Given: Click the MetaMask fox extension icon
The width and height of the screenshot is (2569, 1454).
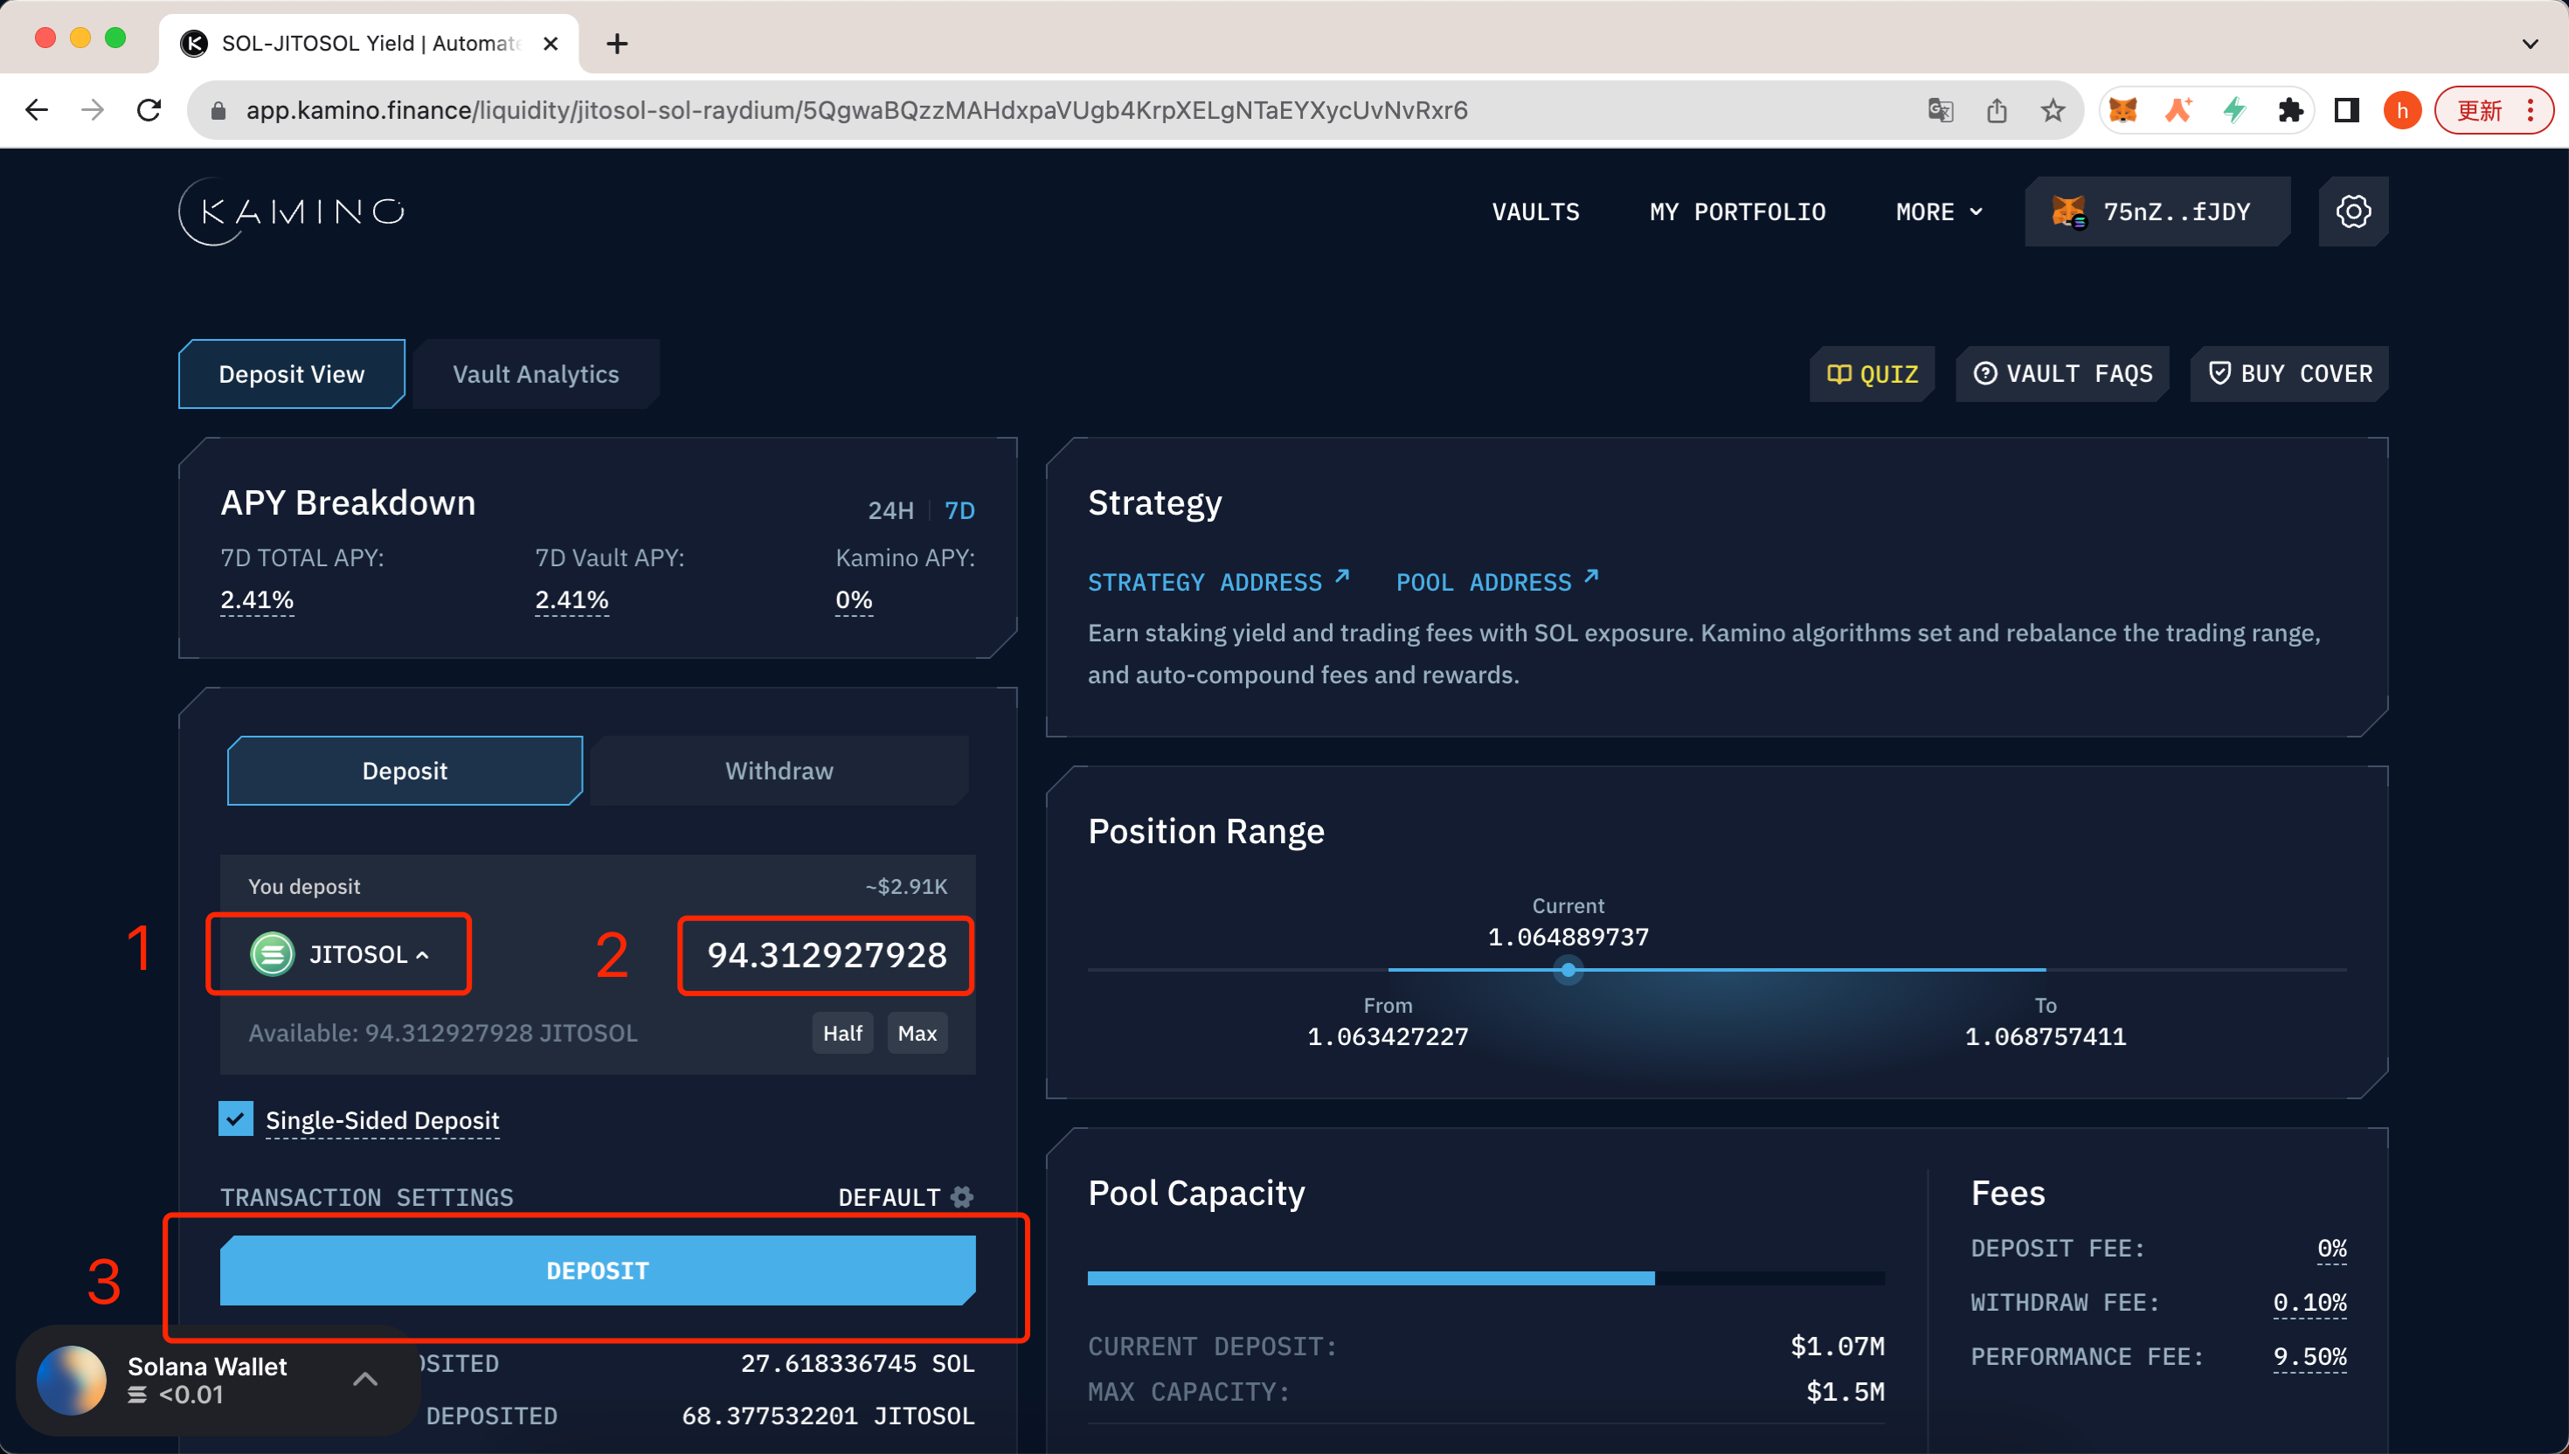Looking at the screenshot, I should tap(2122, 110).
